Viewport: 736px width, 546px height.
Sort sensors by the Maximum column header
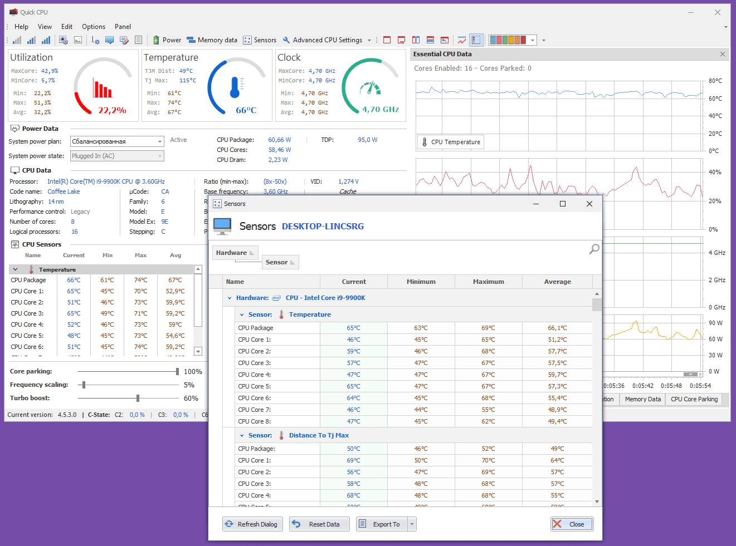(x=489, y=282)
